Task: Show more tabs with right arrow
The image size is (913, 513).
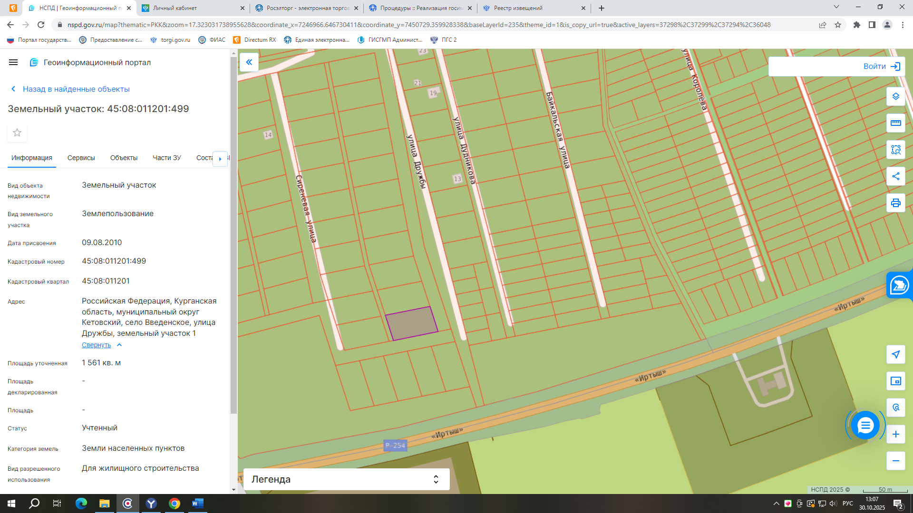Action: (x=220, y=159)
